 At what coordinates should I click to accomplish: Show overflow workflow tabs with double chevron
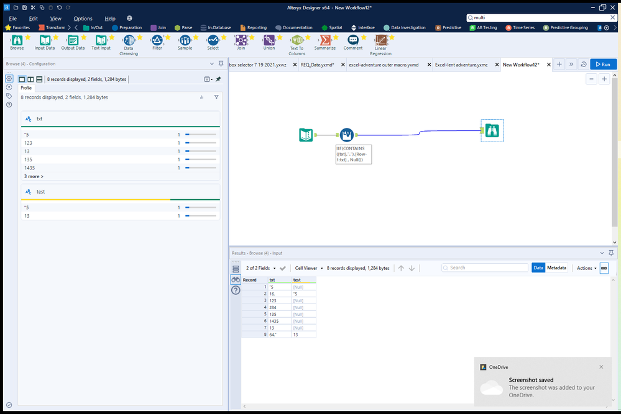pyautogui.click(x=571, y=64)
